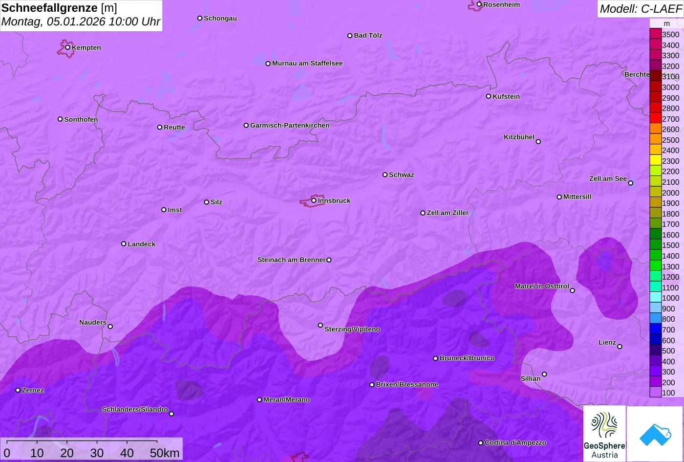
Task: Select the 3500 m legend color swatch
Action: 655,34
